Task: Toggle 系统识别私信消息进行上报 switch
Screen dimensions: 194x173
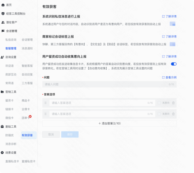Action: click(172, 24)
